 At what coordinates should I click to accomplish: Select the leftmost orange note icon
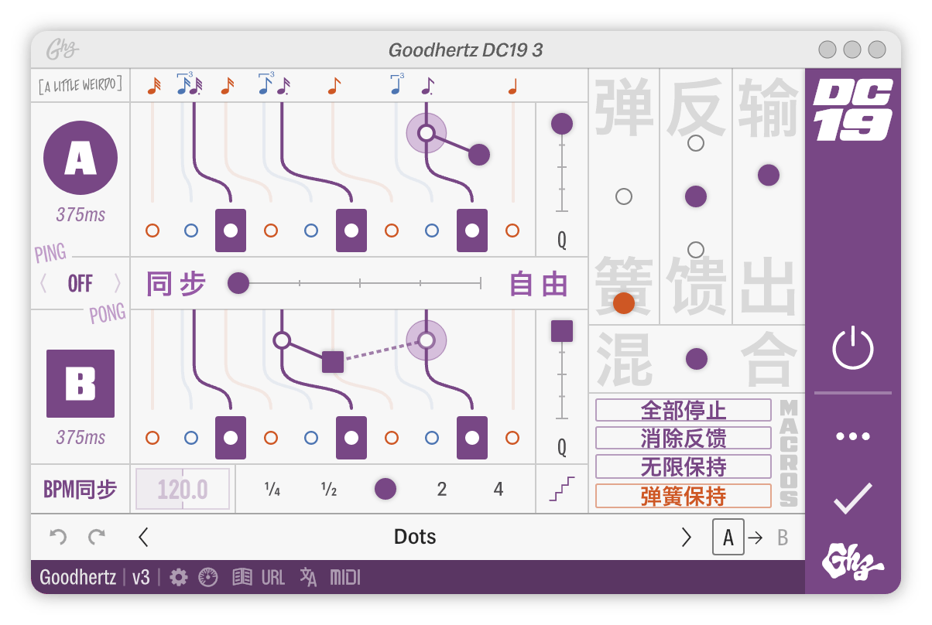[x=153, y=86]
